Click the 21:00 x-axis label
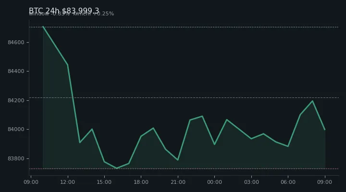The image size is (346, 192). tap(178, 182)
